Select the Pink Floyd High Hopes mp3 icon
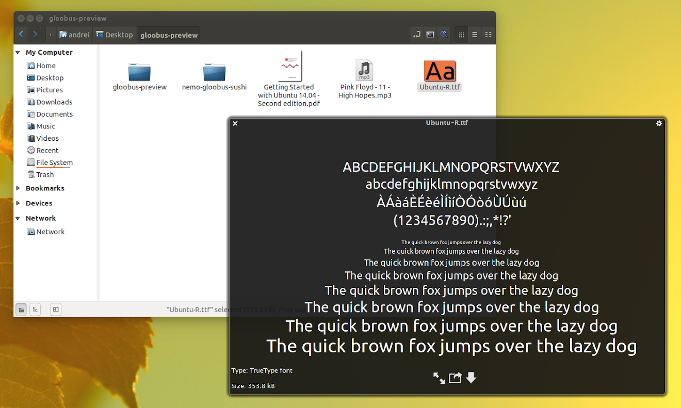The height and width of the screenshot is (408, 681). point(365,70)
